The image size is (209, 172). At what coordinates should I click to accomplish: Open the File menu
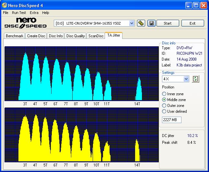pyautogui.click(x=6, y=13)
